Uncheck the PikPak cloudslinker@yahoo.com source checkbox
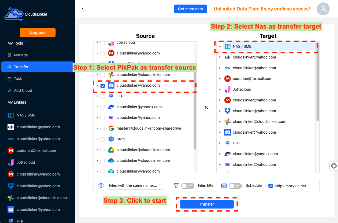Image resolution: width=338 pixels, height=223 pixels. click(103, 86)
